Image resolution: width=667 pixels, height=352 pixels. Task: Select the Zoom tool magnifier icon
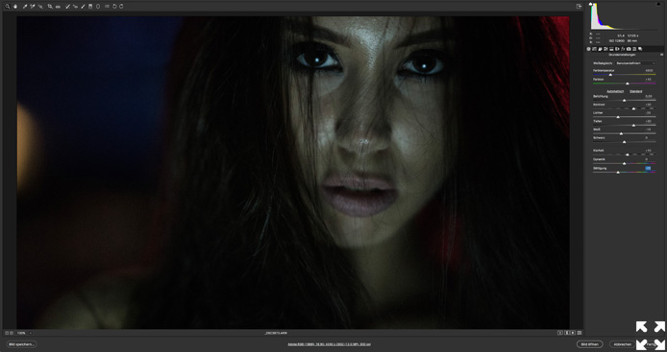point(8,7)
